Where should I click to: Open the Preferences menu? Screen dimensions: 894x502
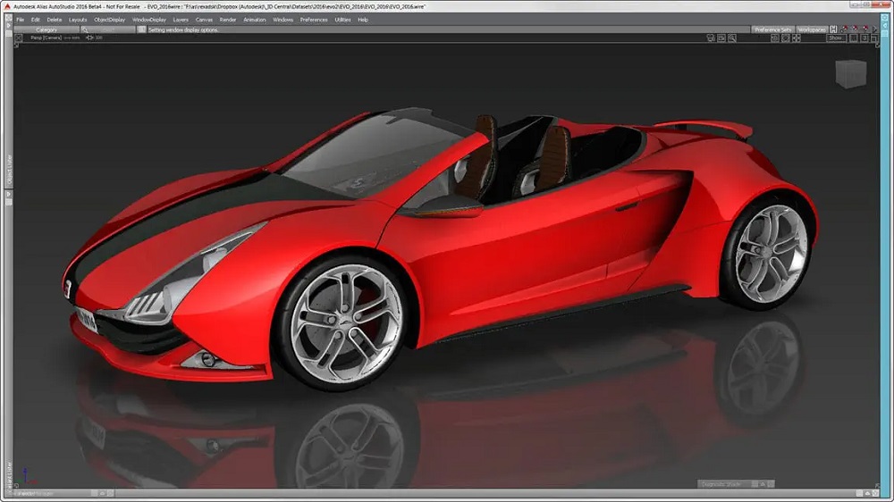pyautogui.click(x=314, y=19)
